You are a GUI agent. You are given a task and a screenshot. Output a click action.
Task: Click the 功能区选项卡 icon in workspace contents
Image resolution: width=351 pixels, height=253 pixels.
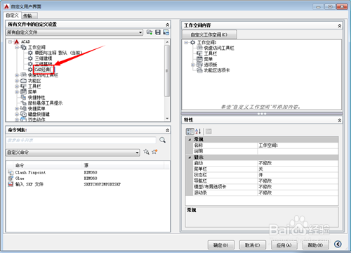click(199, 70)
